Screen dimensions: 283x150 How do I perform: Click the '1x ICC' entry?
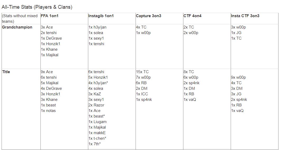(x=142, y=94)
